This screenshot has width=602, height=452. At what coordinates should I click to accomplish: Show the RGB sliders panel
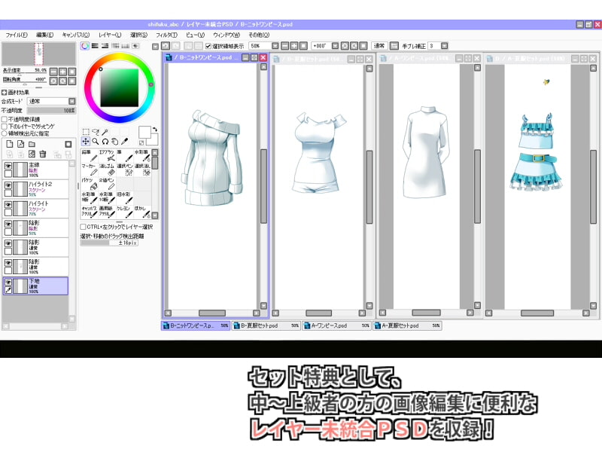click(95, 46)
